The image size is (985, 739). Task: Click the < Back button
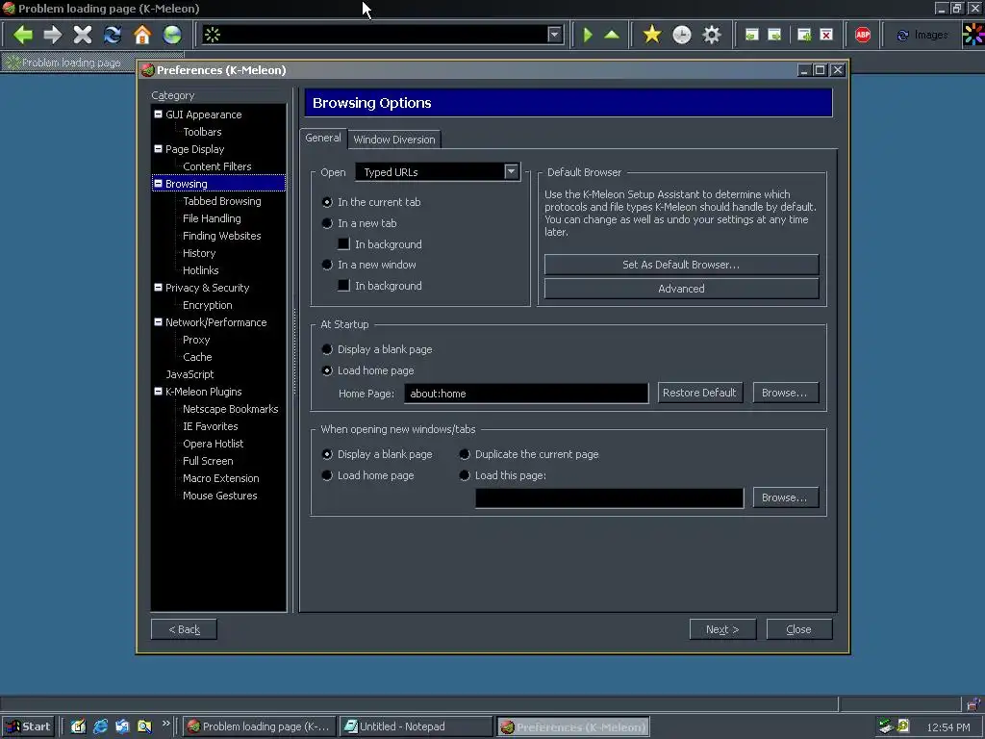point(184,629)
